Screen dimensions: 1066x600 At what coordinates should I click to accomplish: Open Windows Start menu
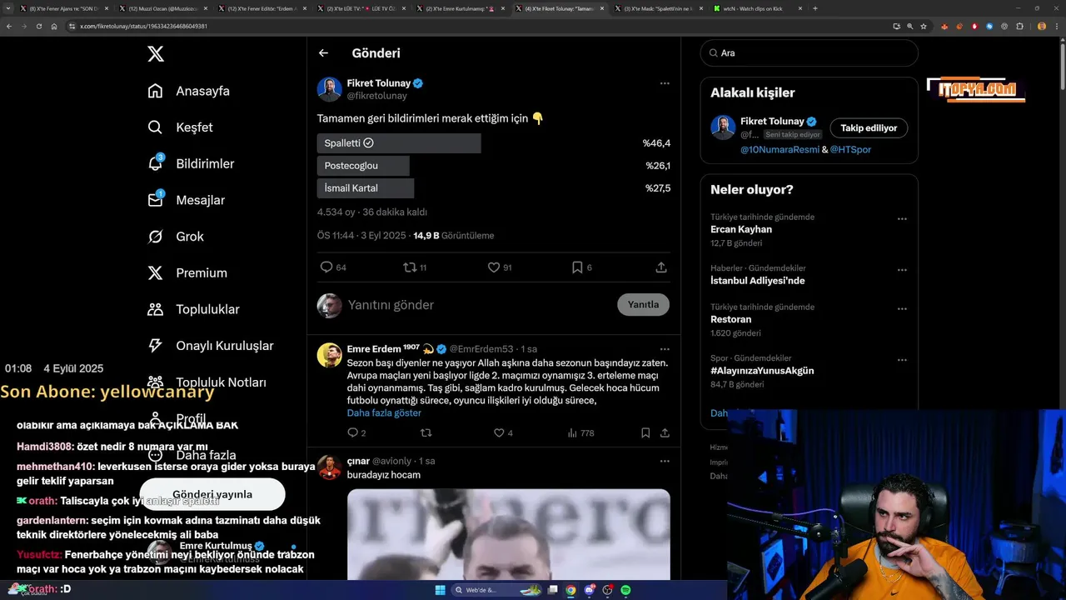click(x=440, y=590)
